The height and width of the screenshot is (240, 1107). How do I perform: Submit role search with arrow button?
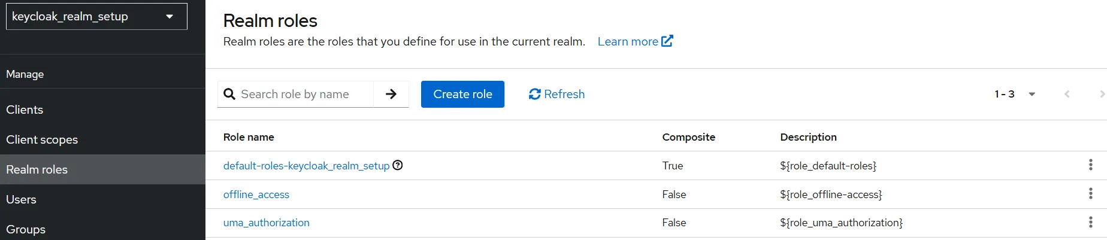pos(391,94)
